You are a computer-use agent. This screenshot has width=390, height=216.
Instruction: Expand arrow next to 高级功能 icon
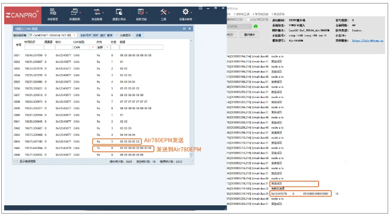[147, 12]
